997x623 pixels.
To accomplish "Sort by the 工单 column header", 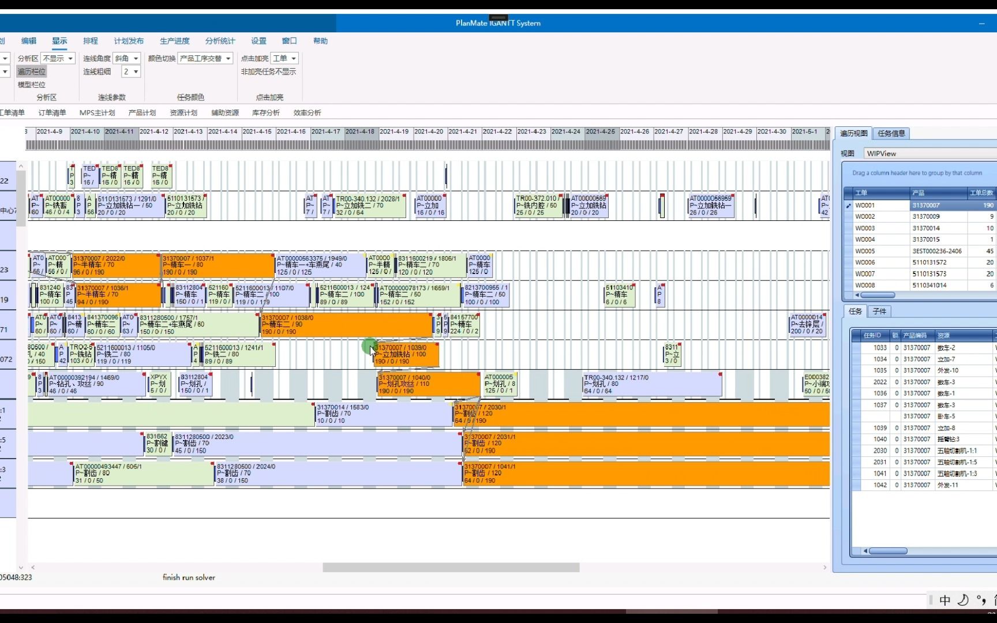I will pyautogui.click(x=882, y=193).
